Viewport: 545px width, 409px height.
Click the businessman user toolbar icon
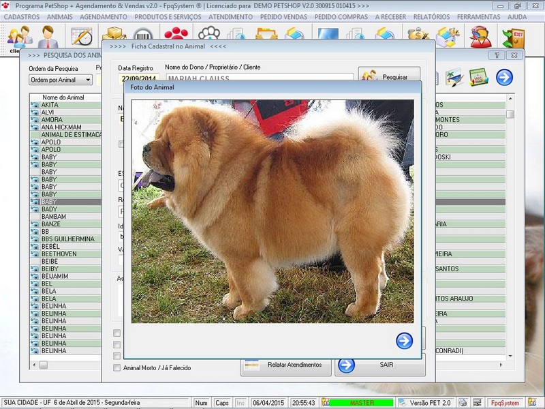point(48,37)
